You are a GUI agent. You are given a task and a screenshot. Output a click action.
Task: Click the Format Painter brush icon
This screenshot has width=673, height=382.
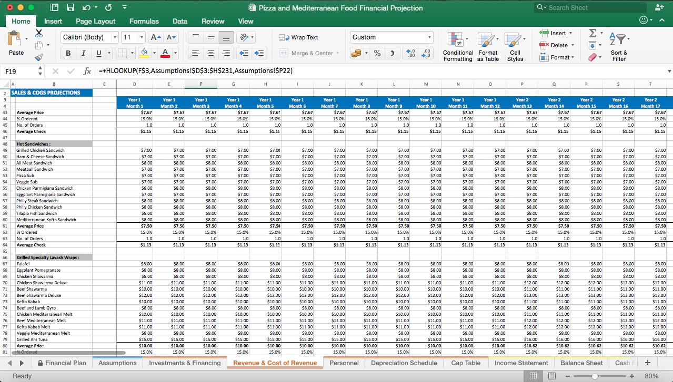click(x=38, y=58)
